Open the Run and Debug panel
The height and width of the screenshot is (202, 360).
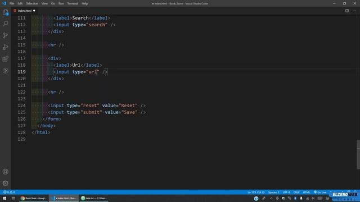5,47
